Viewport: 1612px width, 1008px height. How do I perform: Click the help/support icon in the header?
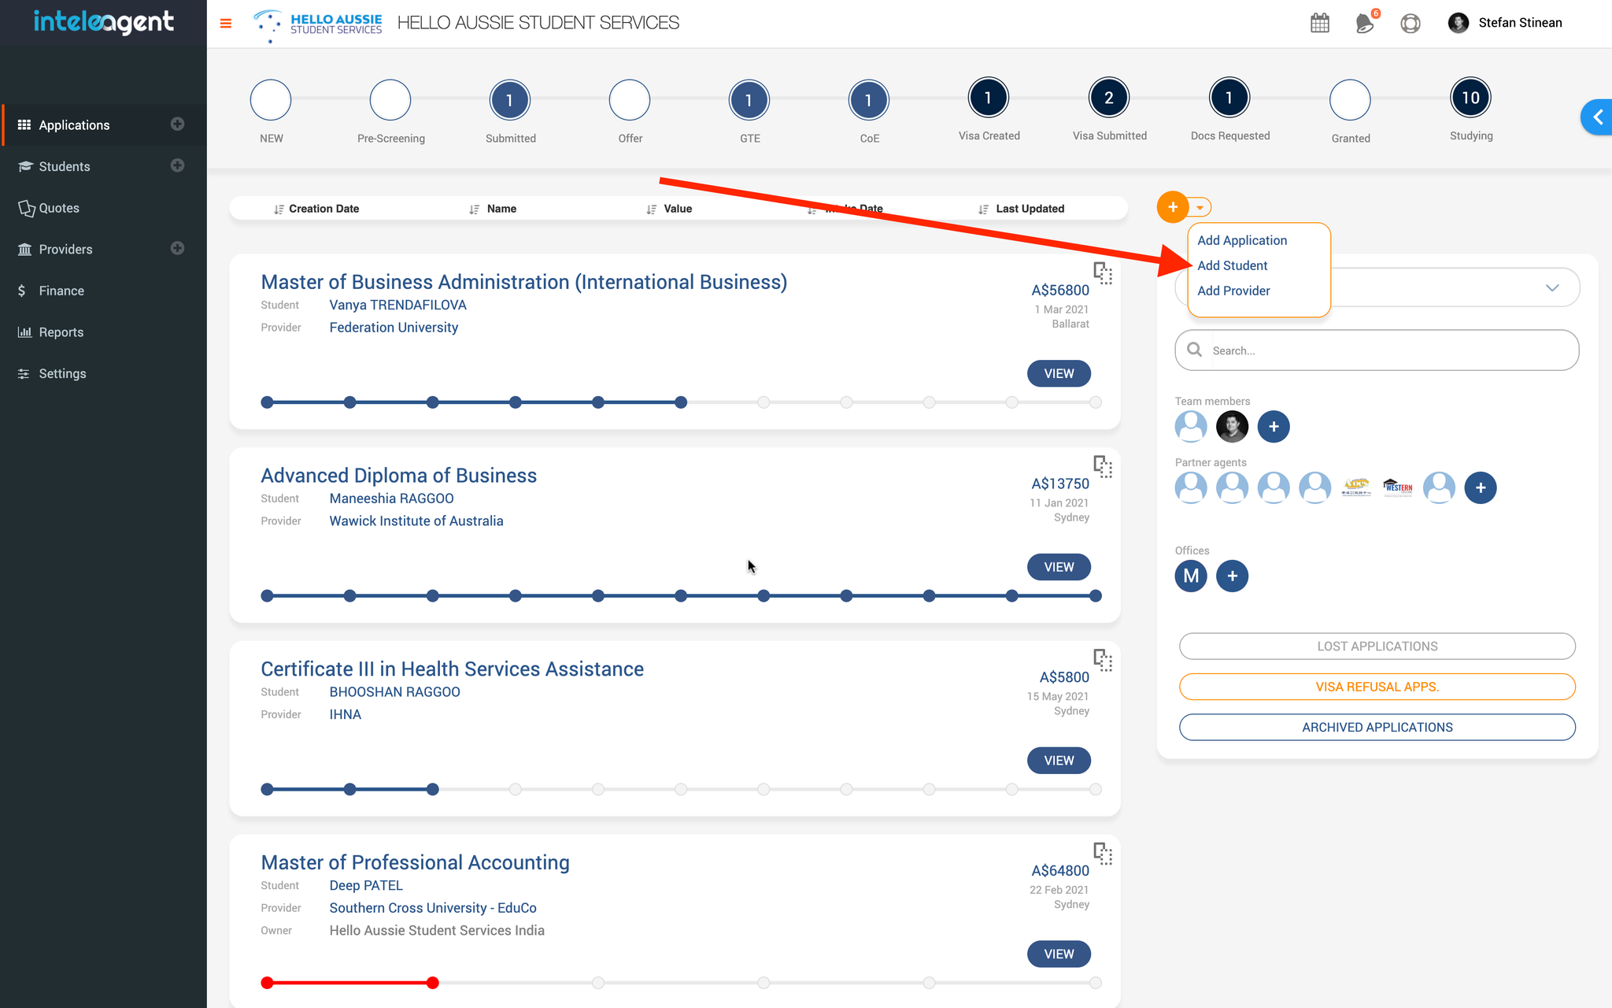(x=1410, y=24)
